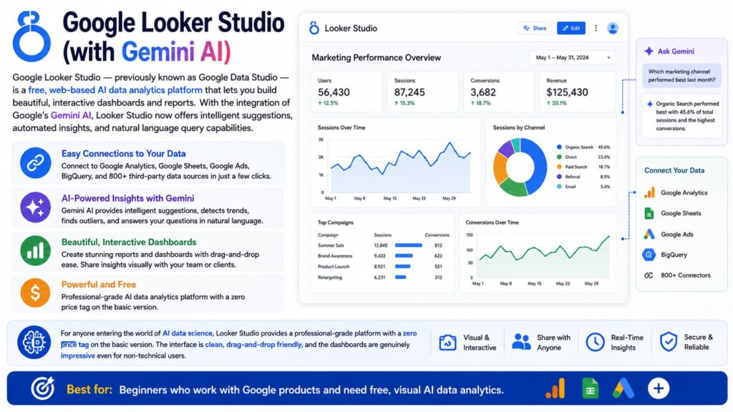Click the Brand Awareness campaign row
The height and width of the screenshot is (412, 733).
pyautogui.click(x=383, y=256)
